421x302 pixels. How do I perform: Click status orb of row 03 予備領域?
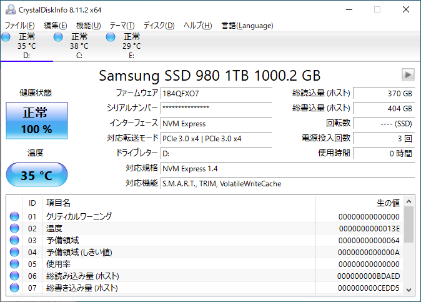14,240
